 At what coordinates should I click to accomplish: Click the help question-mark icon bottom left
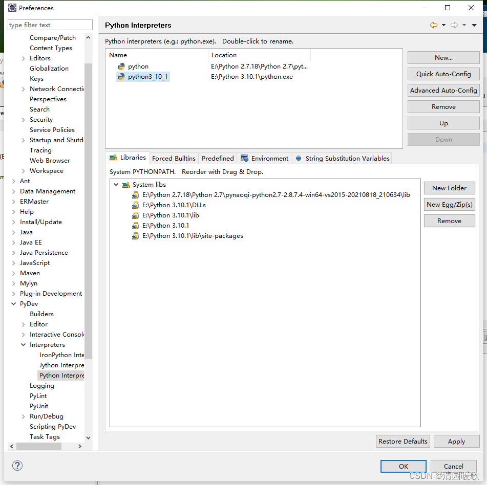17,466
